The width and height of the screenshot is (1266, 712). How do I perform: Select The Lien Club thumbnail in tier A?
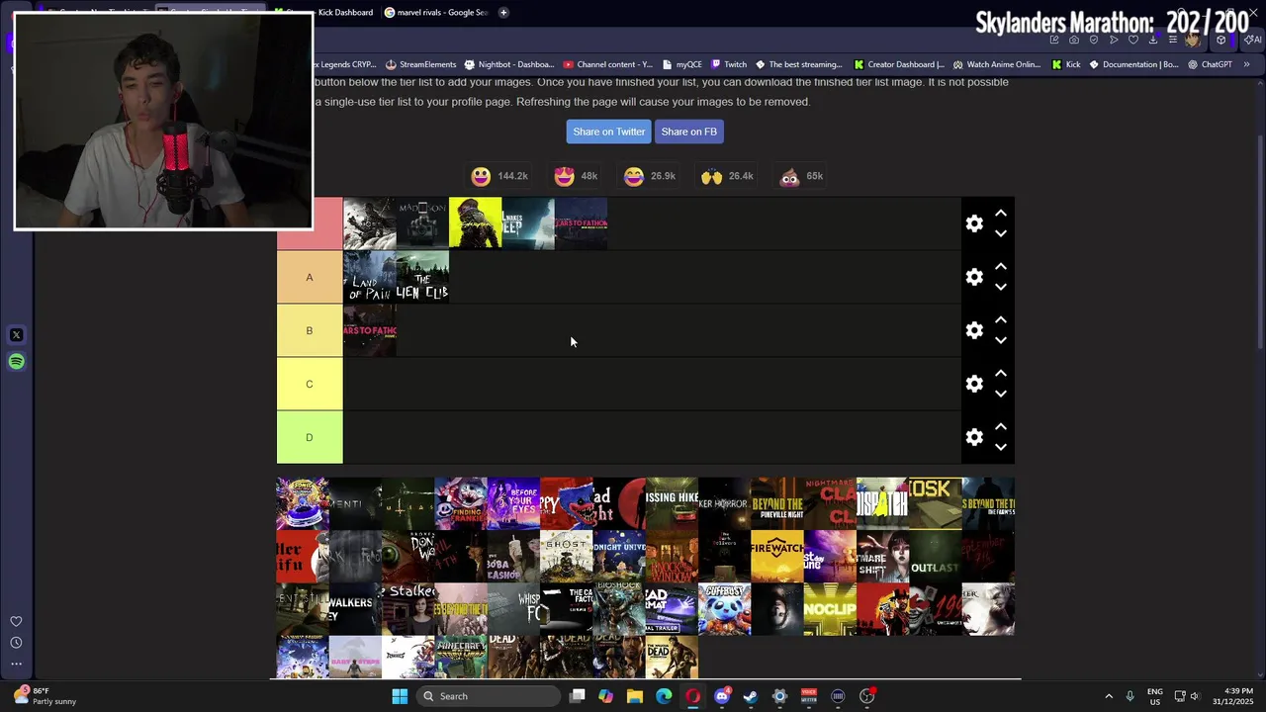[x=422, y=277]
